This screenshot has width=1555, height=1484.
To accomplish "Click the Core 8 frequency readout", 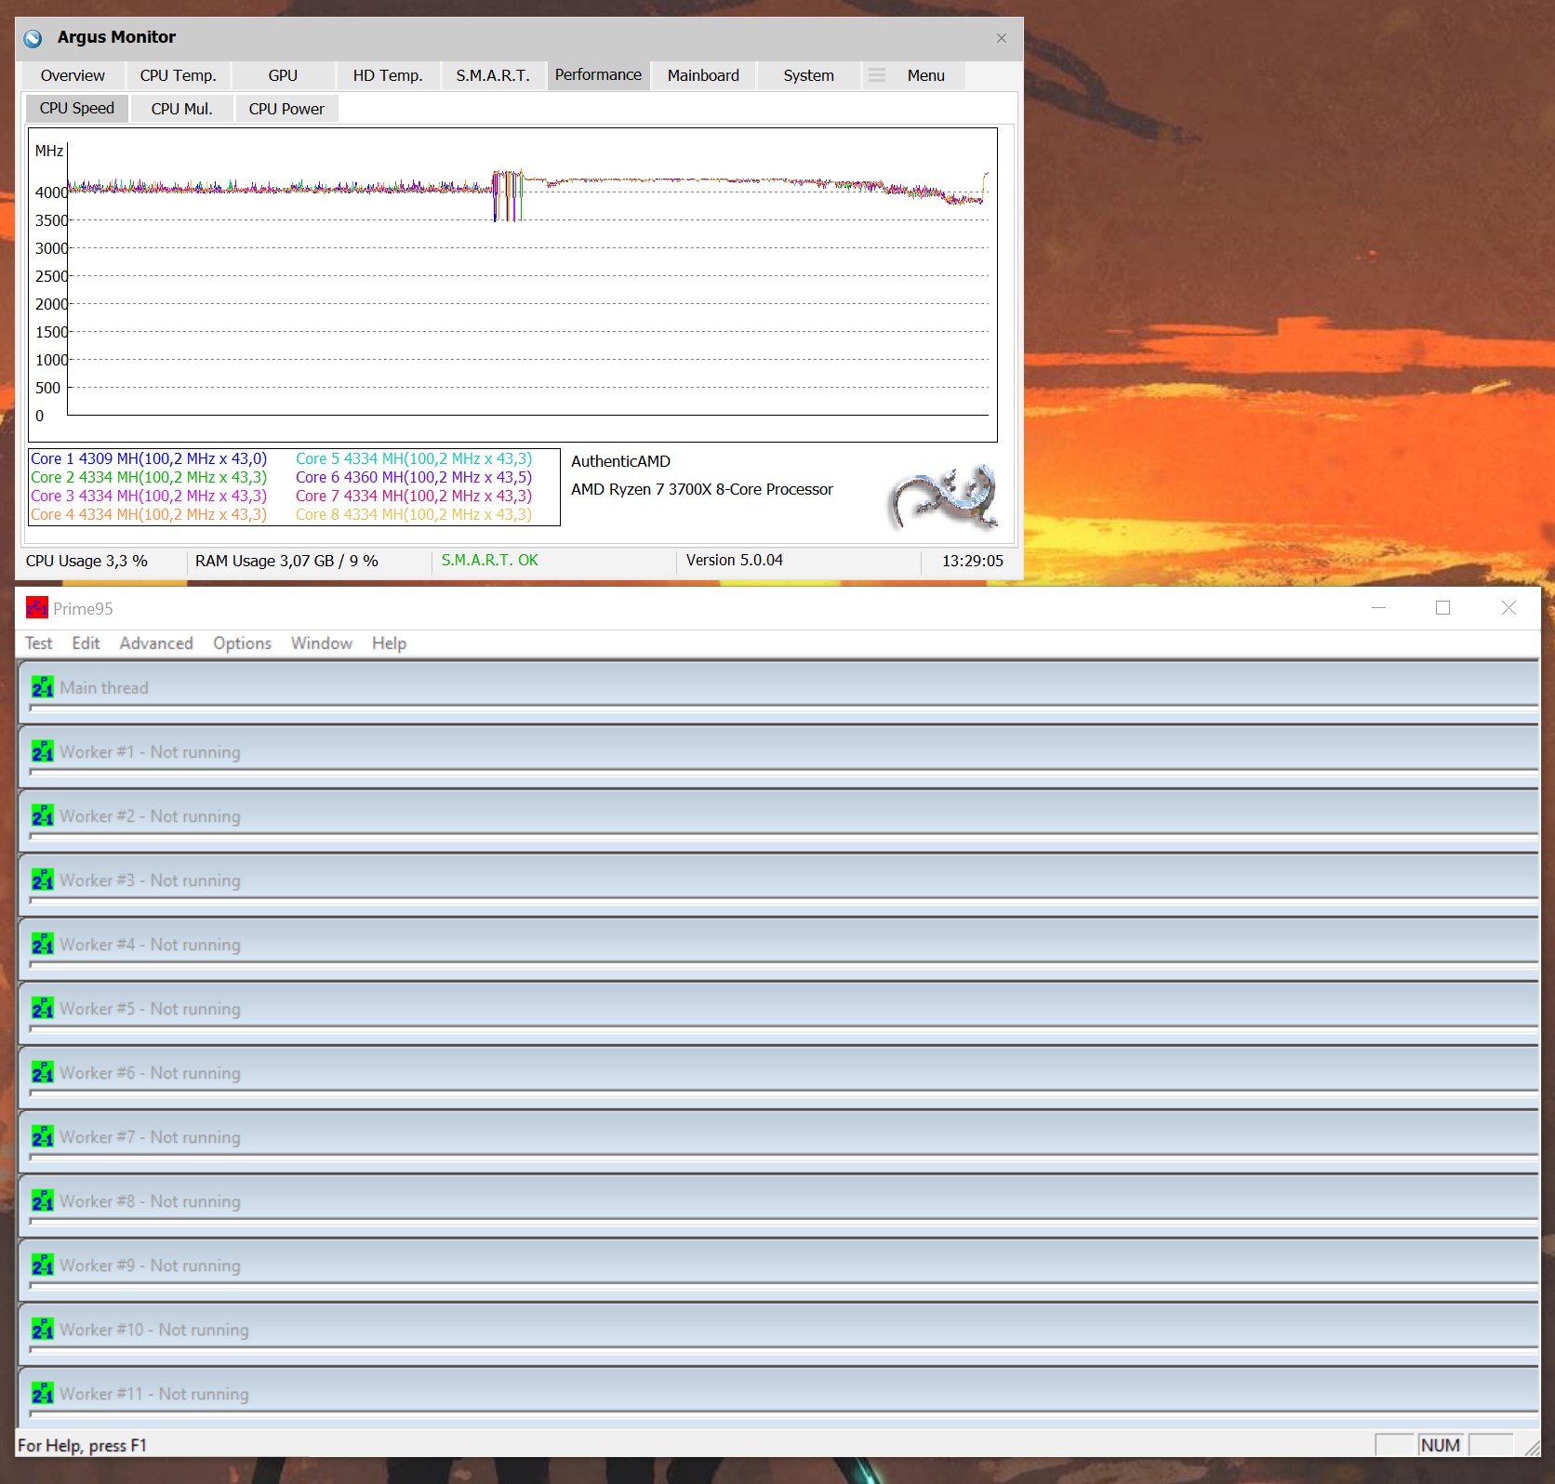I will (x=414, y=515).
